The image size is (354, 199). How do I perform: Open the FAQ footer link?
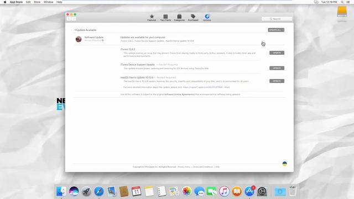(x=217, y=167)
